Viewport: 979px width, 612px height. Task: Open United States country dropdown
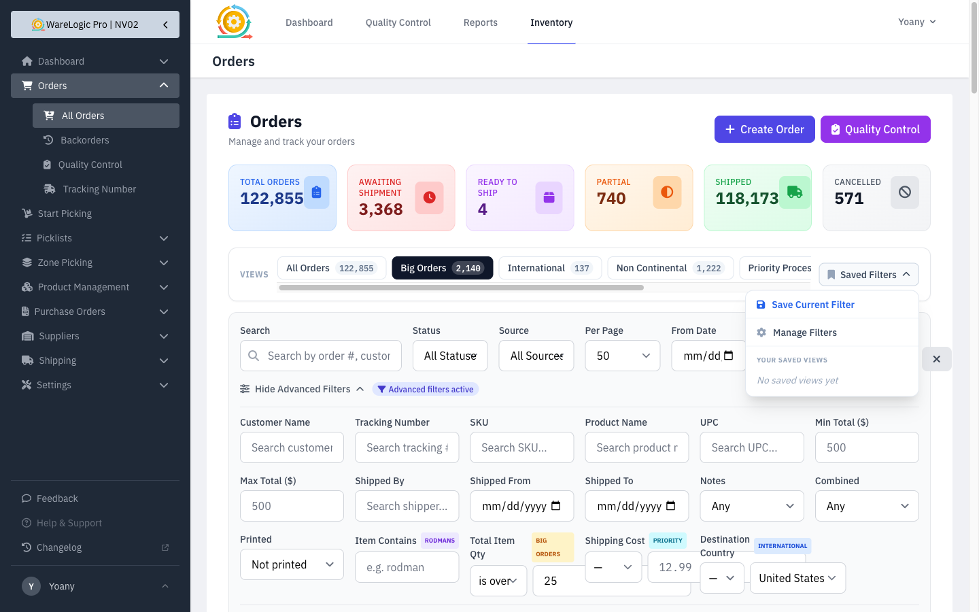point(798,578)
